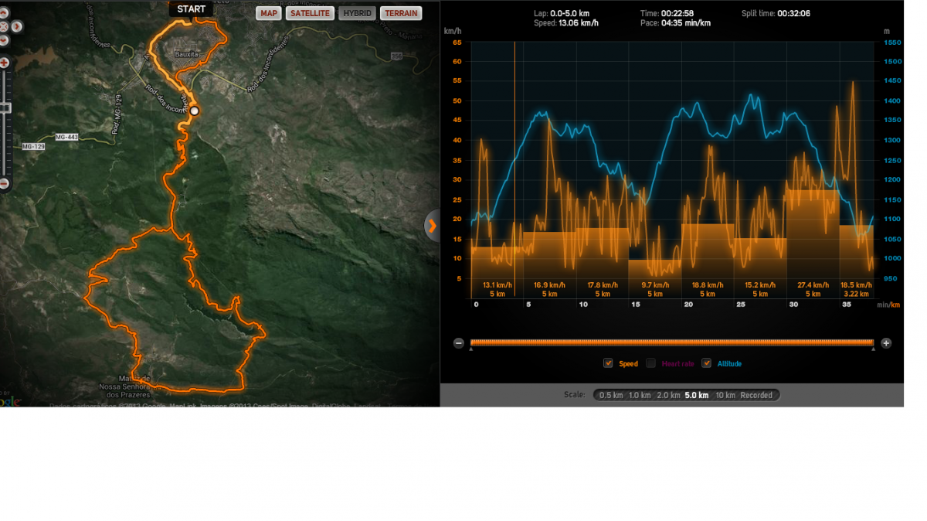Click the right range handle under the graph
Image resolution: width=927 pixels, height=521 pixels.
coord(874,349)
